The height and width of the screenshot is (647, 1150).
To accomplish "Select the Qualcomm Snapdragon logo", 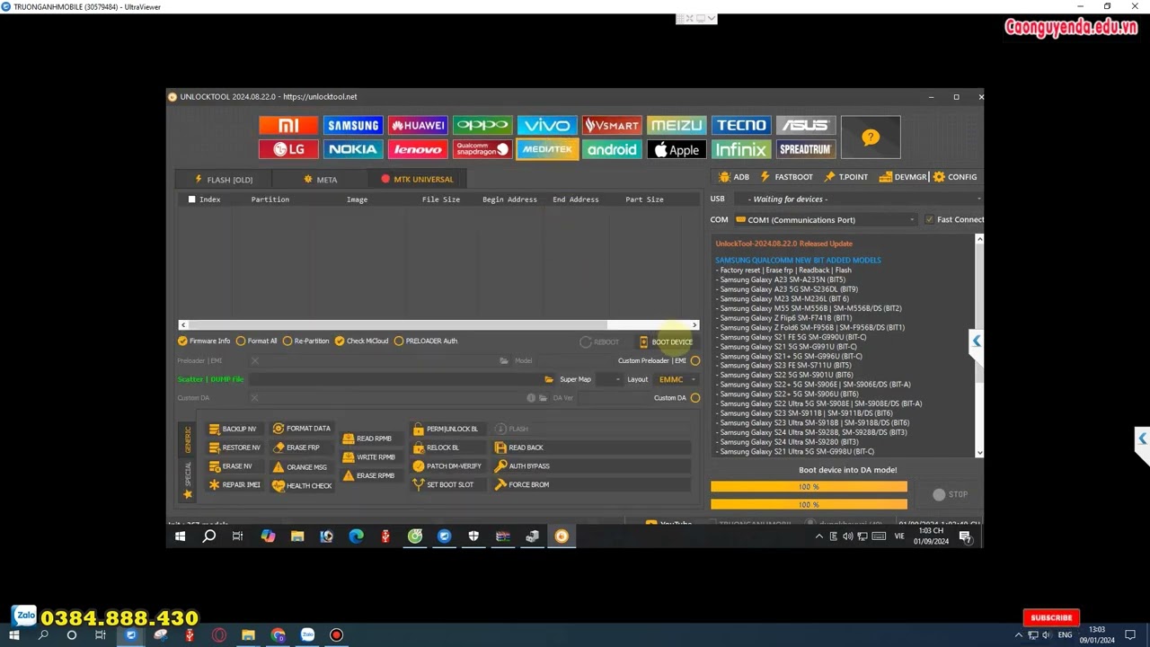I will click(x=482, y=150).
